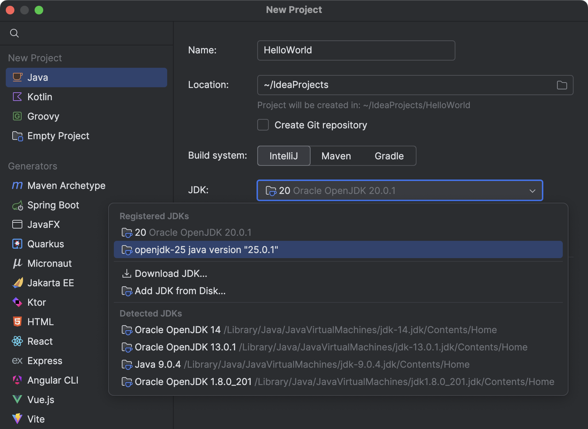Select Add JDK from Disk... option

(338, 291)
